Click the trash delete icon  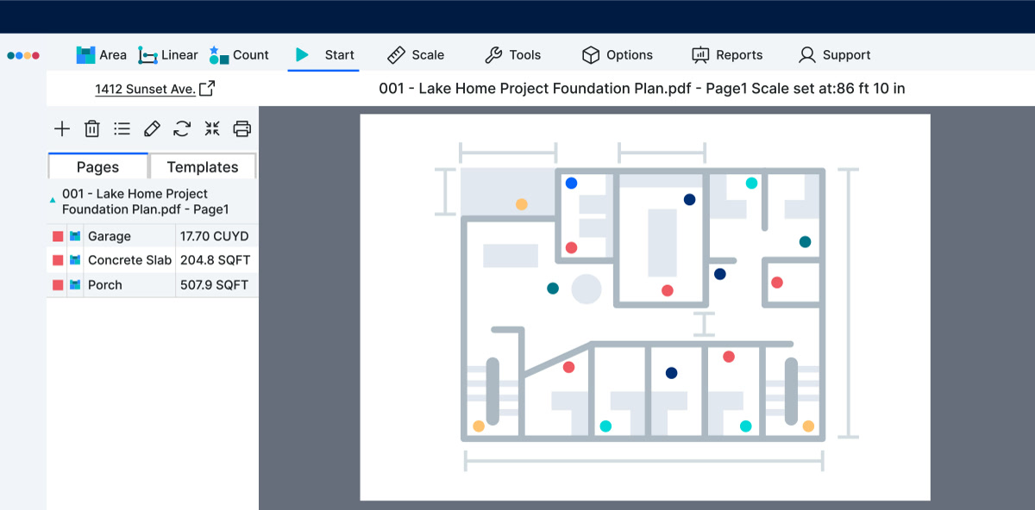tap(92, 129)
